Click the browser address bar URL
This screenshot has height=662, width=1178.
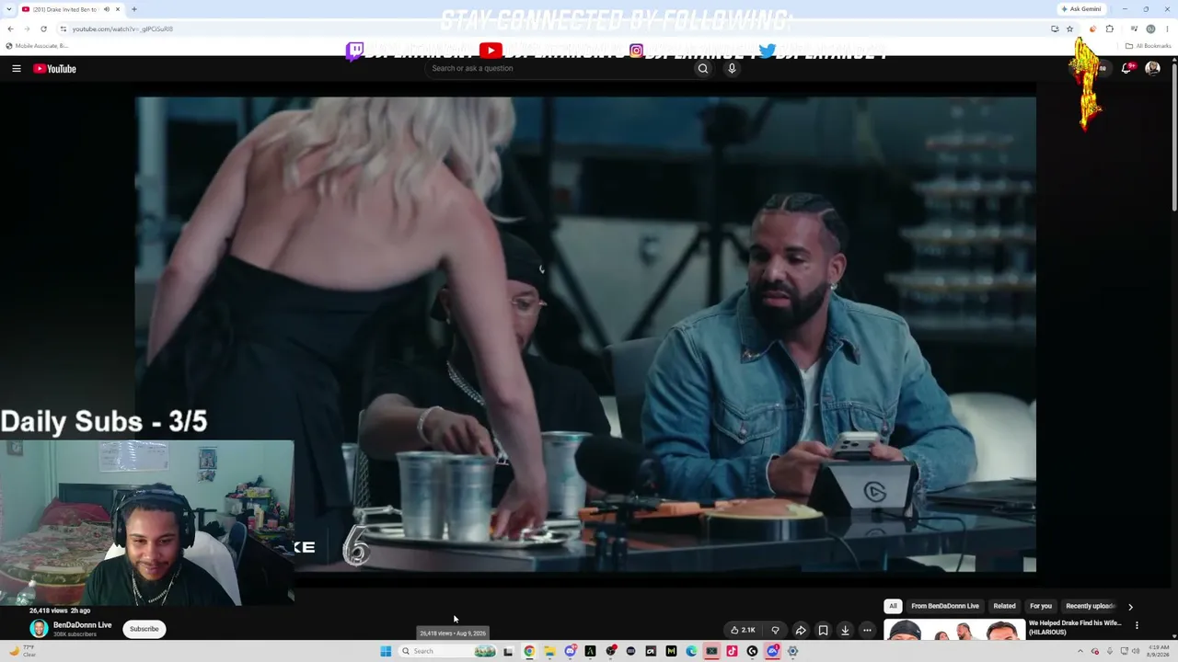(123, 29)
